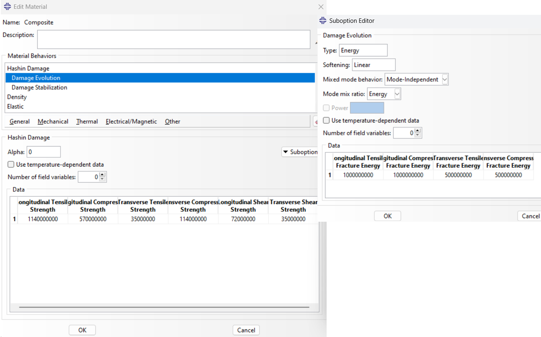Open the Mode mix ratio dropdown
Image resolution: width=541 pixels, height=337 pixels.
397,94
